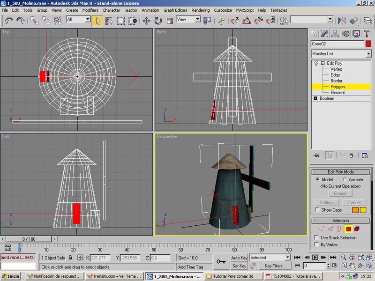Switch to the Utilities hammer panel
The image size is (375, 281).
point(367,33)
